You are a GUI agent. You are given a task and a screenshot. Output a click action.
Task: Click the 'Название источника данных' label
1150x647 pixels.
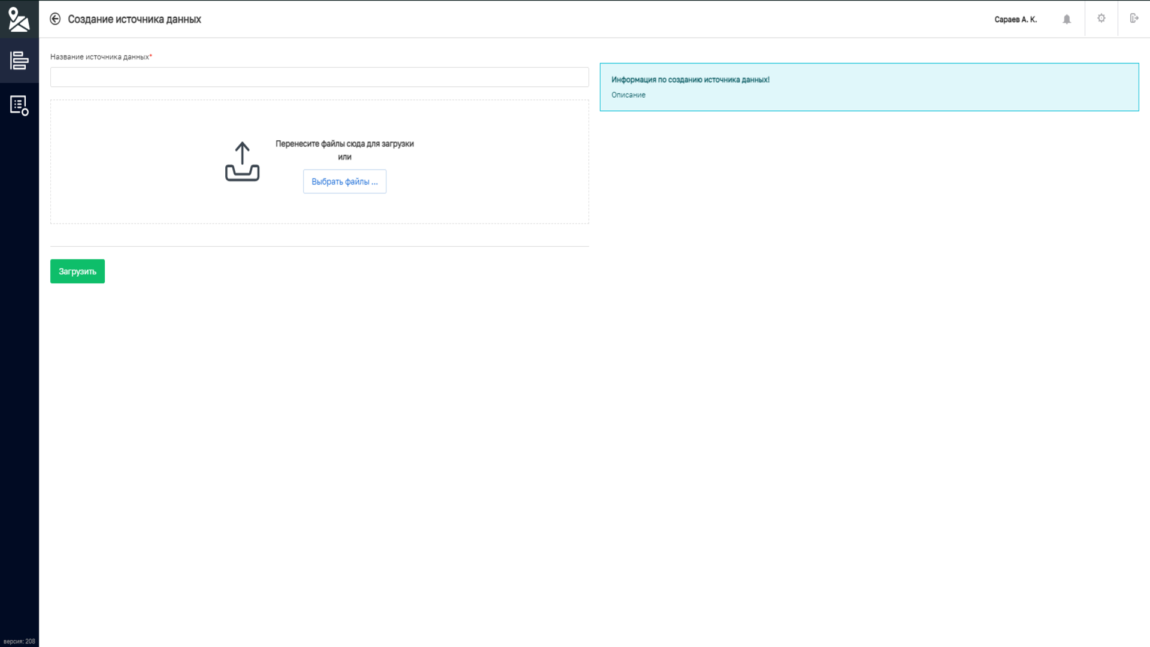tap(99, 57)
